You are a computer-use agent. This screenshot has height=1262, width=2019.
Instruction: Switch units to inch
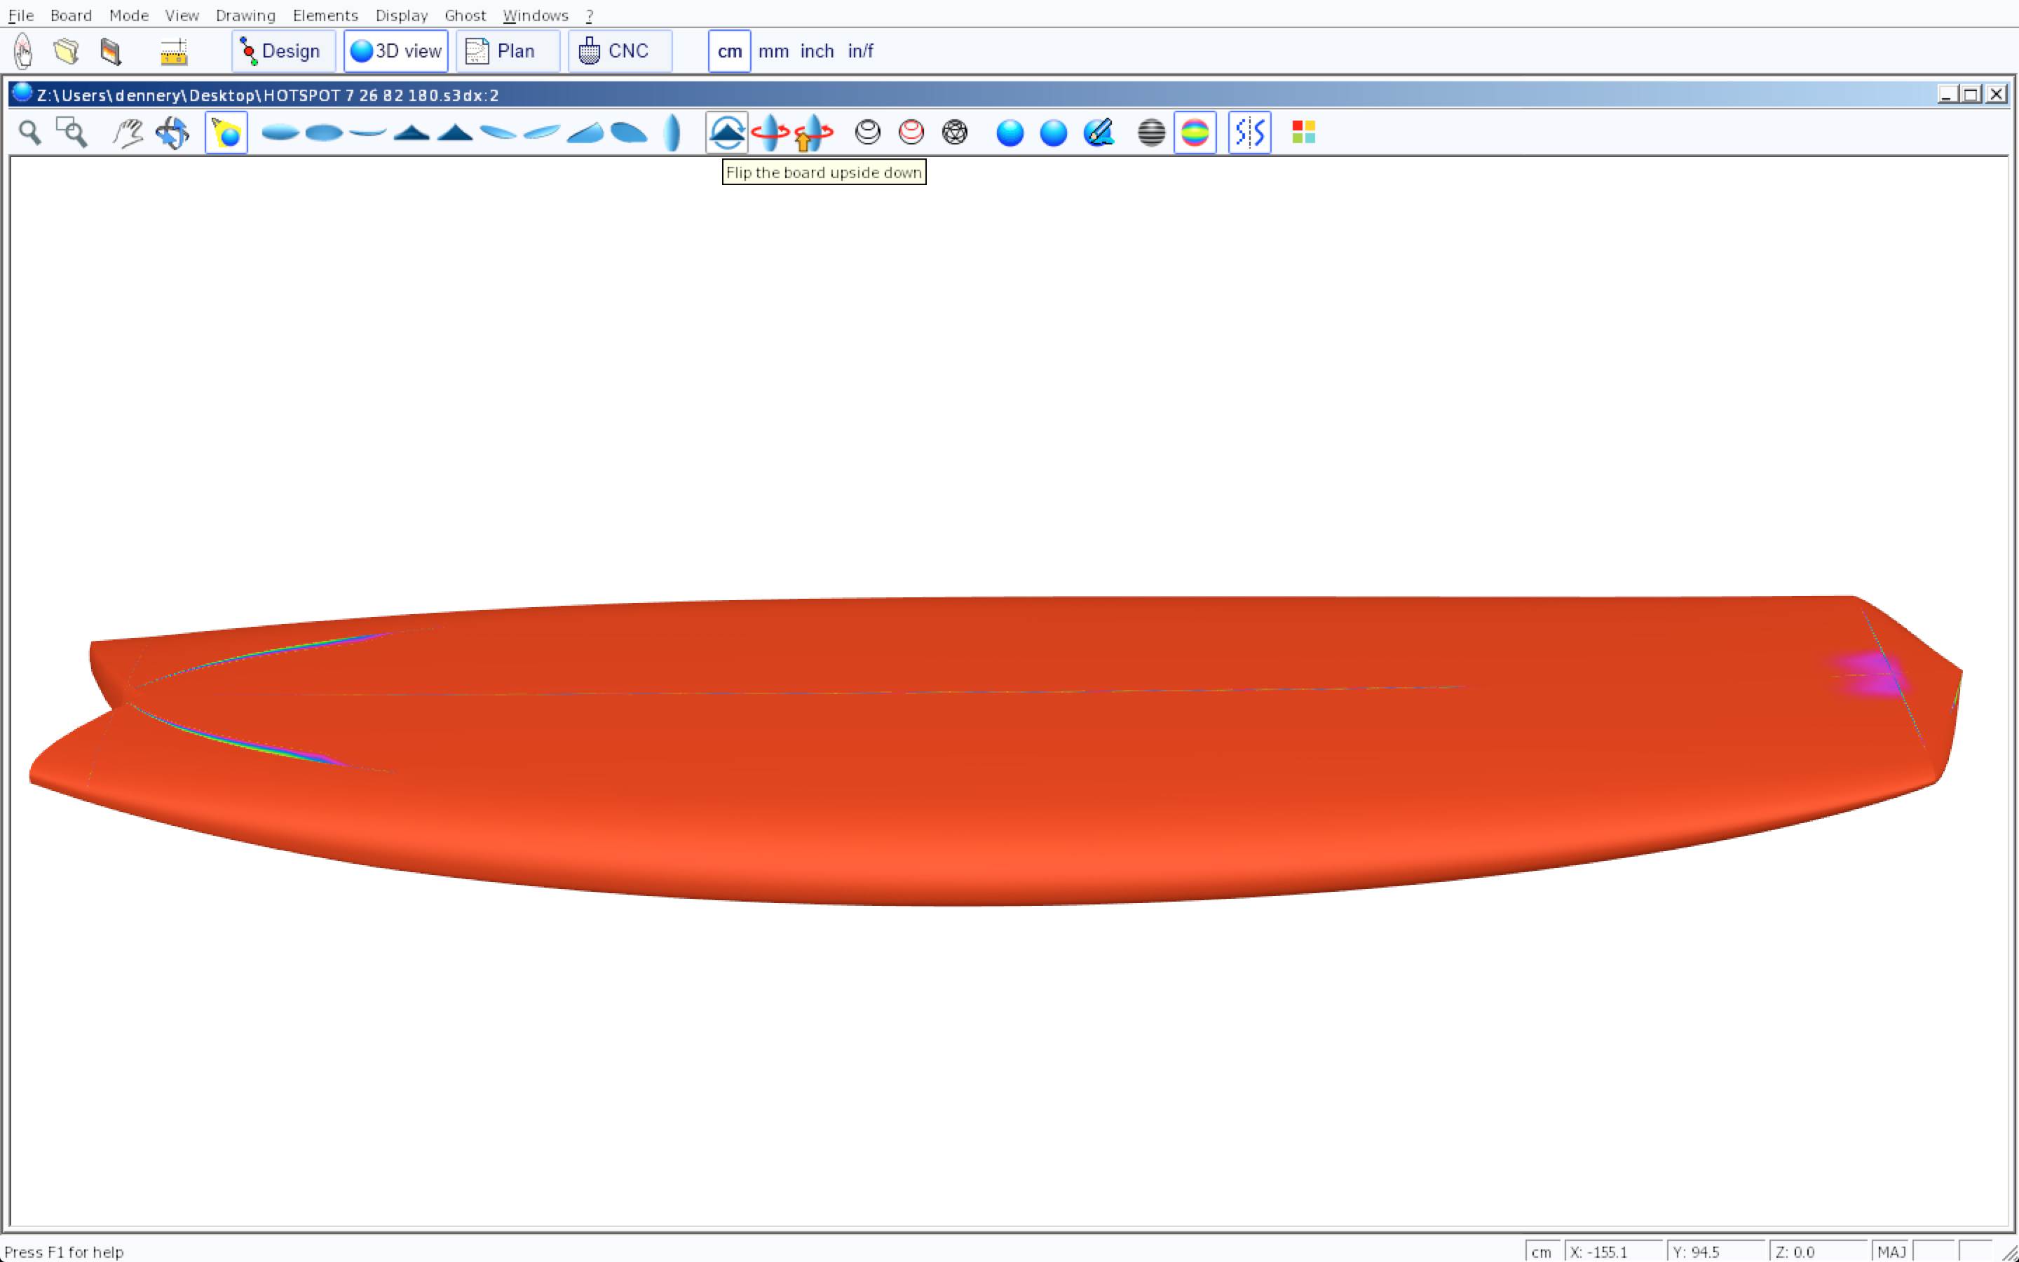(816, 52)
